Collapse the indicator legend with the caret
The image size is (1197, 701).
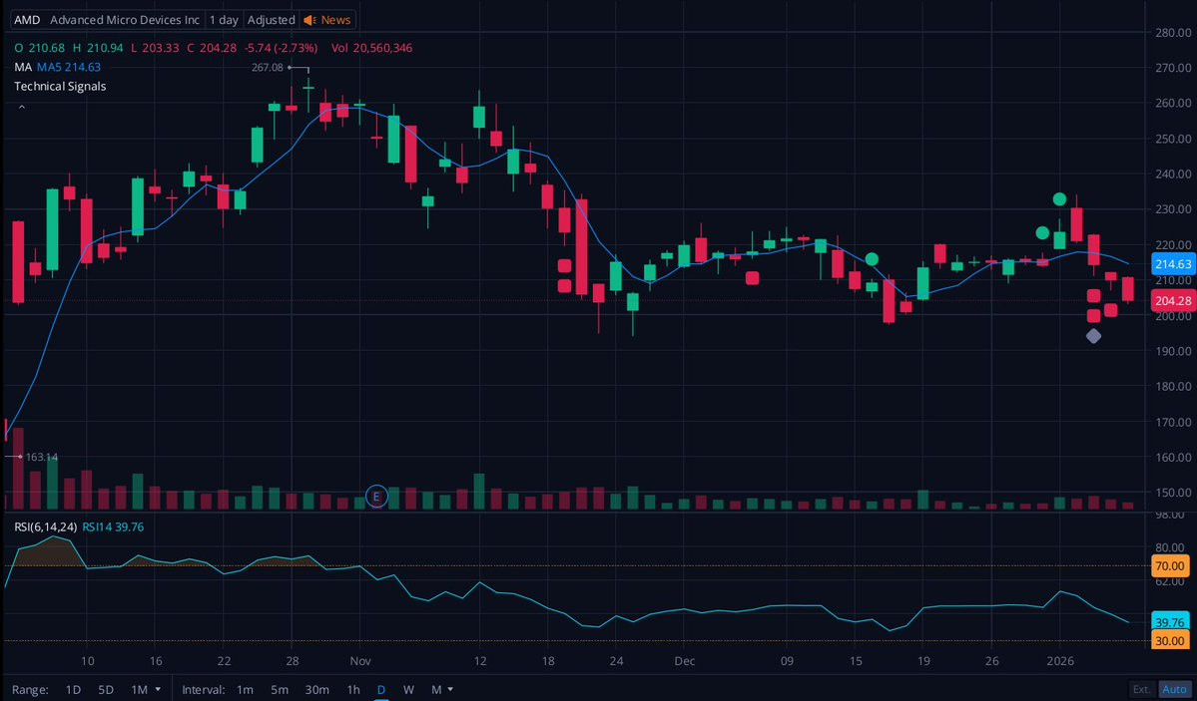click(21, 108)
